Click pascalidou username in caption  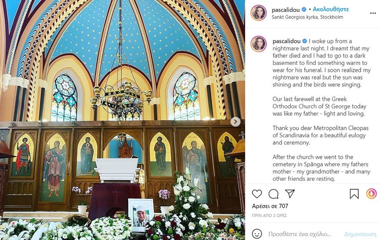[286, 41]
